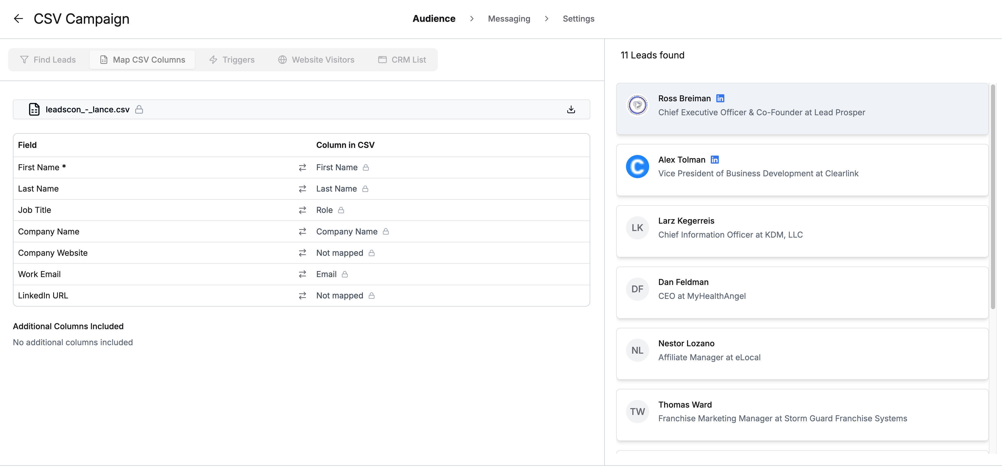Select the Thomas Ward lead card
Screen dimensions: 1002x471
pyautogui.click(x=802, y=415)
